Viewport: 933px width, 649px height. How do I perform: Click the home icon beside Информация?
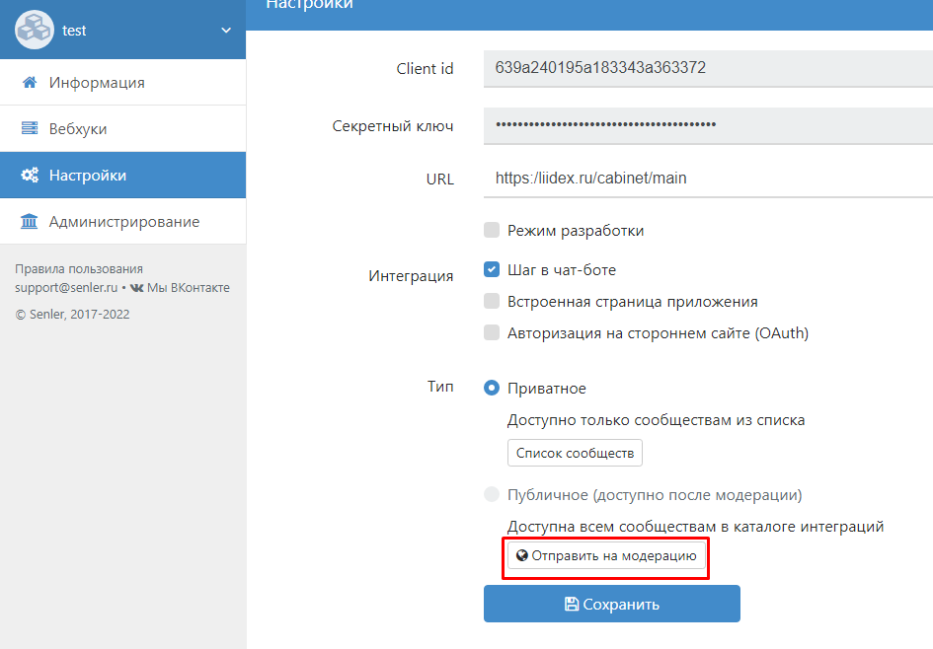(30, 83)
